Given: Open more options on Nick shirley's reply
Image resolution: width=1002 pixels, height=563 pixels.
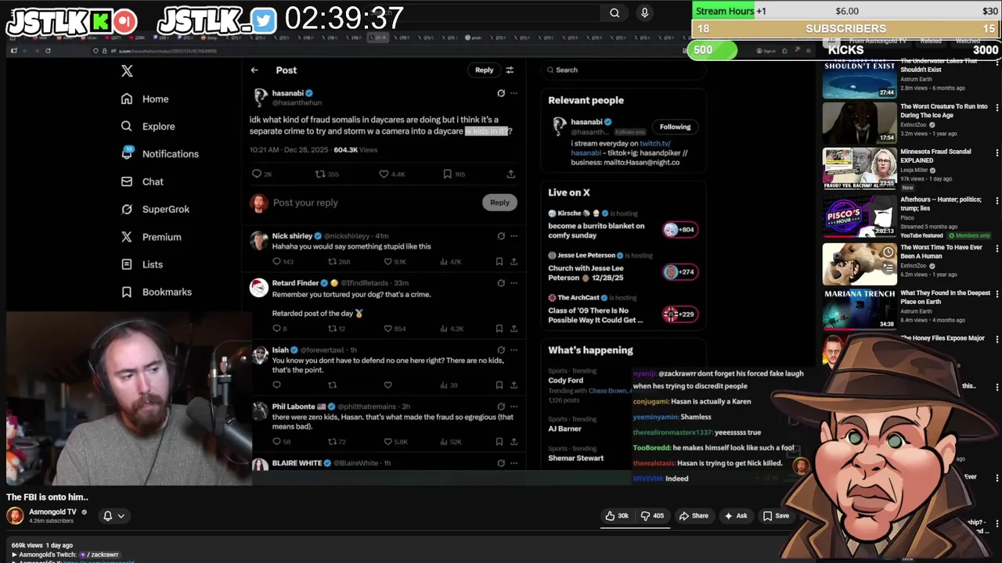Looking at the screenshot, I should pyautogui.click(x=514, y=236).
